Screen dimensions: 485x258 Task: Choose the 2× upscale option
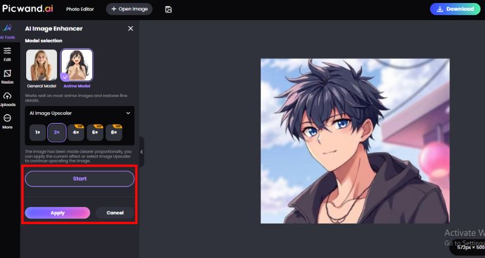(57, 133)
